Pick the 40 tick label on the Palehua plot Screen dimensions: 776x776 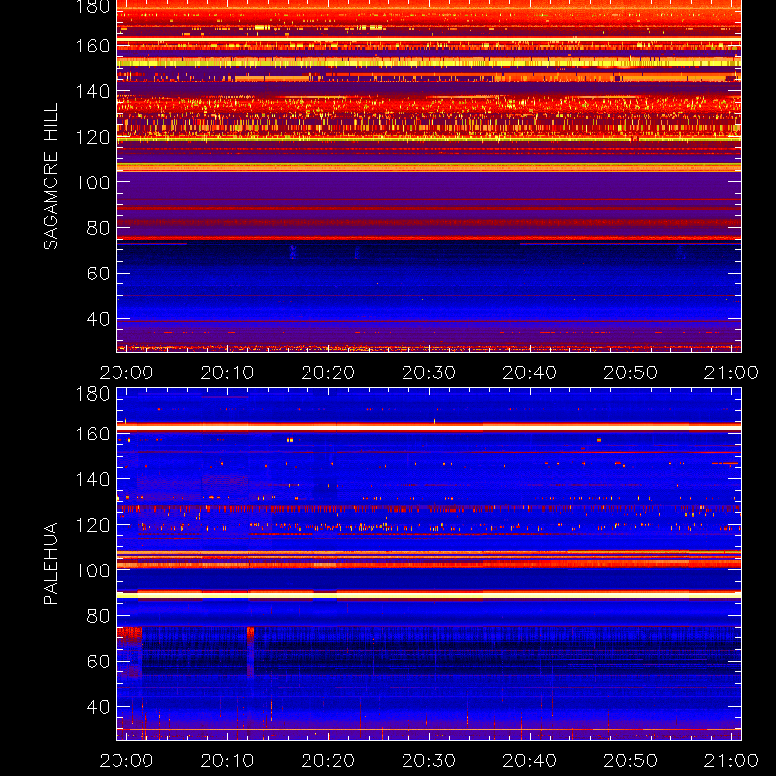coord(98,707)
